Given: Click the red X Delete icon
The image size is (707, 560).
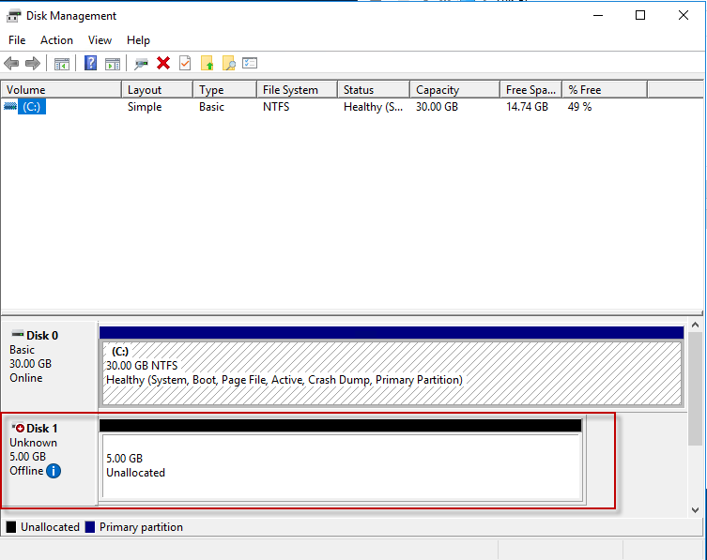Looking at the screenshot, I should click(163, 63).
